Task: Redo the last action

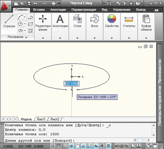Action: click(x=44, y=3)
